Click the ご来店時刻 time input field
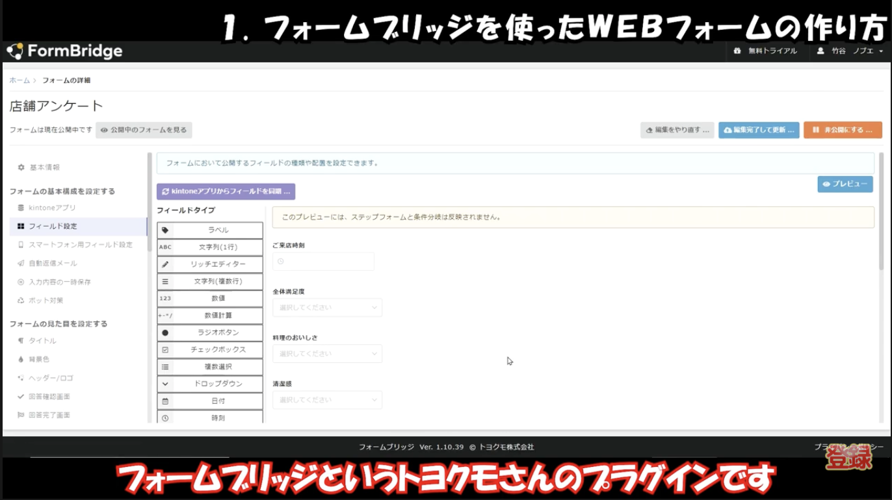Viewport: 892px width, 500px height. pyautogui.click(x=324, y=261)
